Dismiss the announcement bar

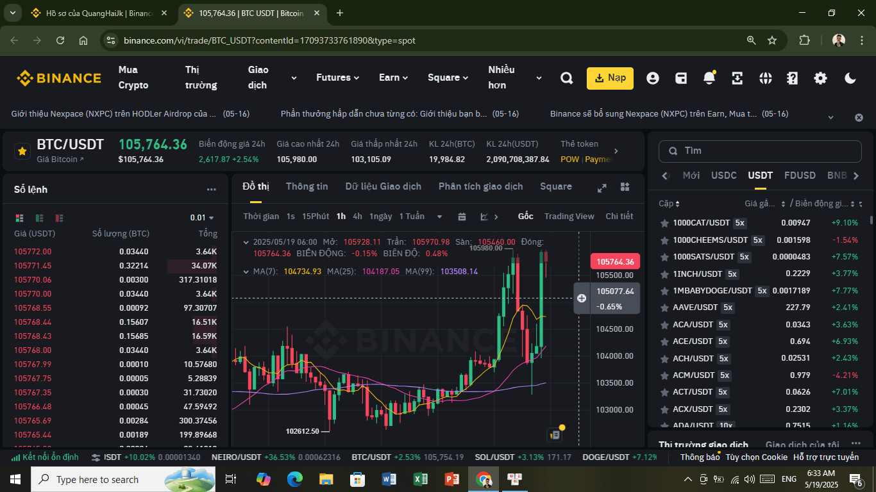(x=859, y=117)
